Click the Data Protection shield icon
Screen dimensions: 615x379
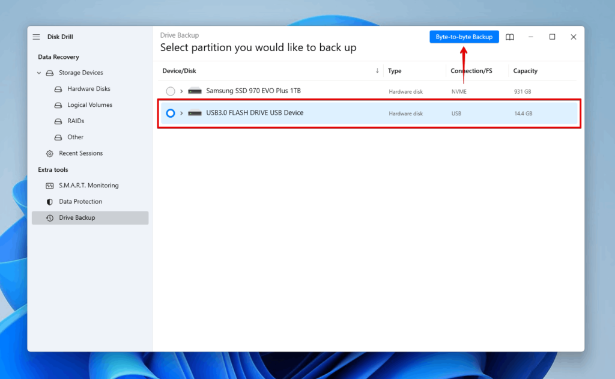(x=50, y=202)
